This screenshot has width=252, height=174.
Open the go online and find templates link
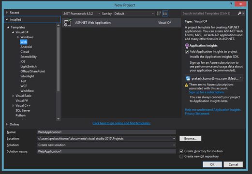(x=121, y=123)
